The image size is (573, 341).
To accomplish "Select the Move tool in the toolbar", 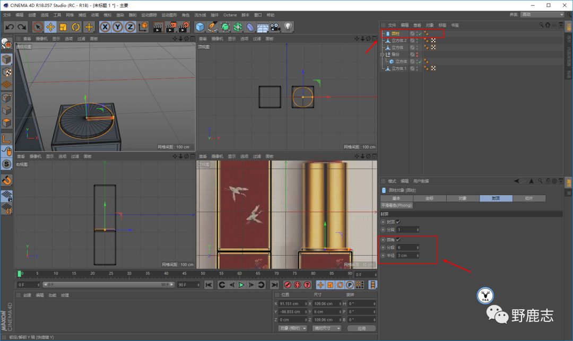I will tap(51, 27).
